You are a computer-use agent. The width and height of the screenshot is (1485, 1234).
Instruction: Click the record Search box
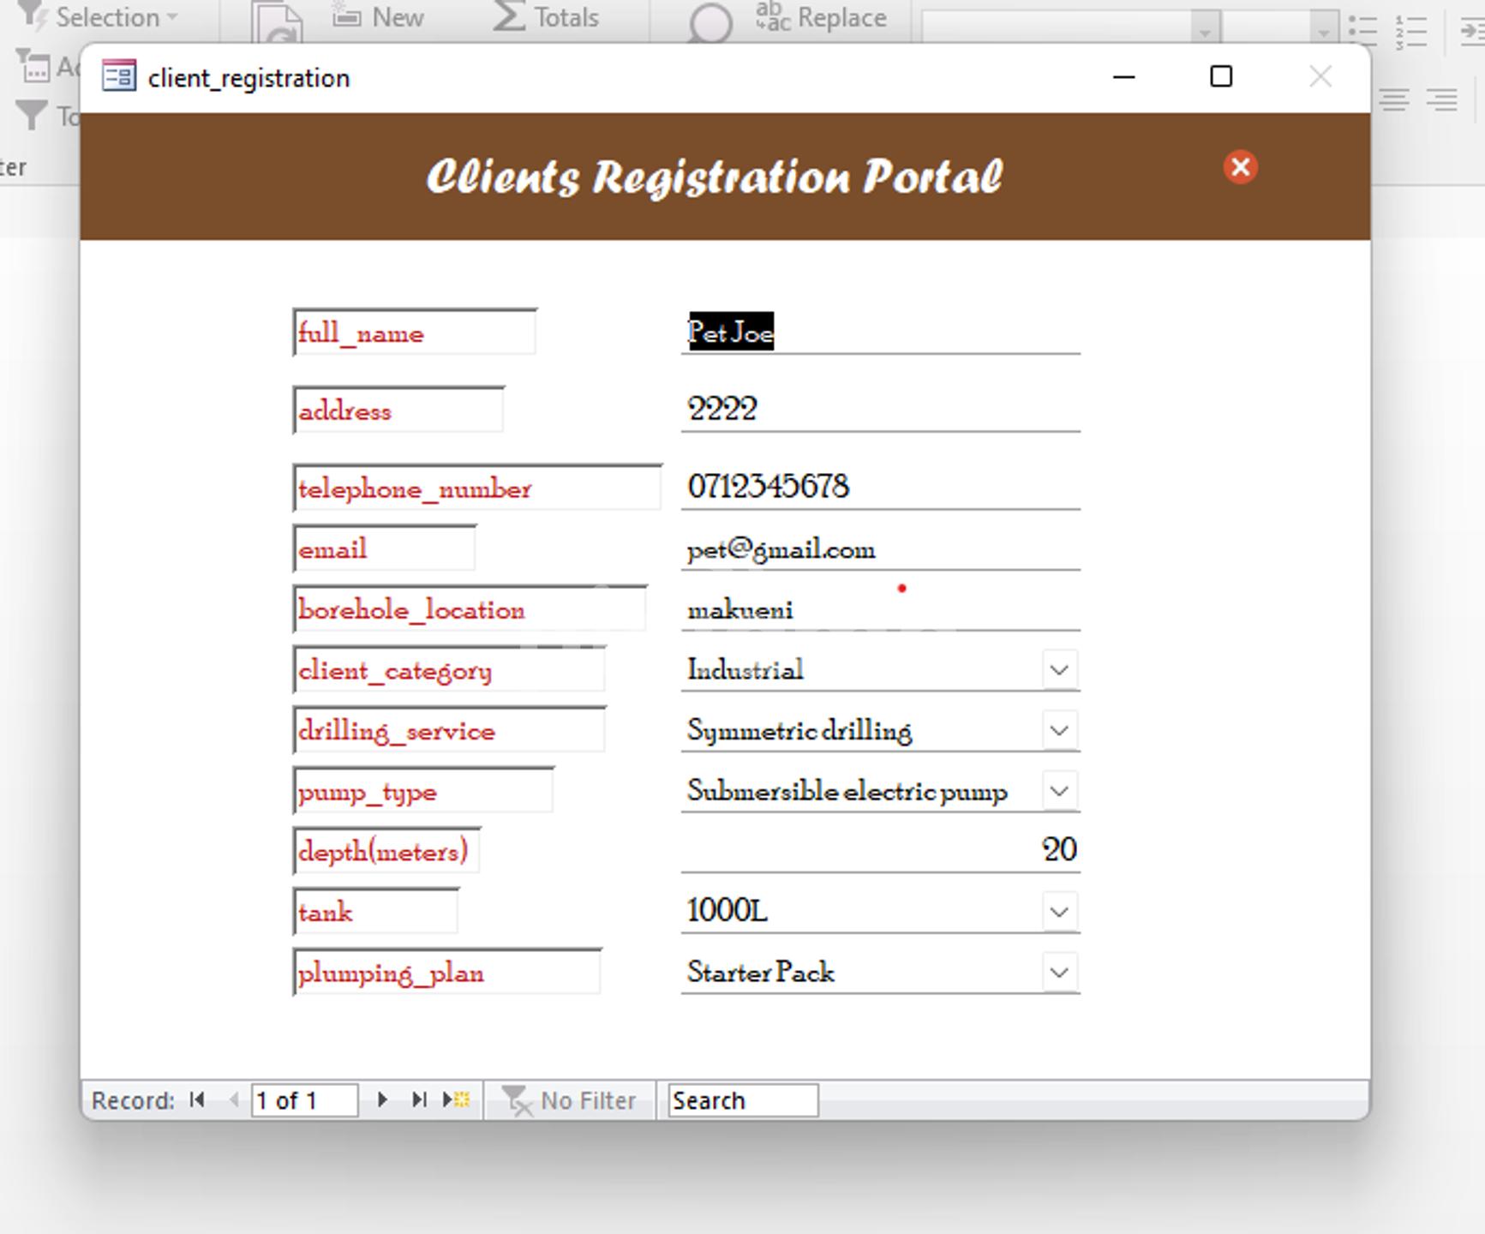(x=742, y=1100)
